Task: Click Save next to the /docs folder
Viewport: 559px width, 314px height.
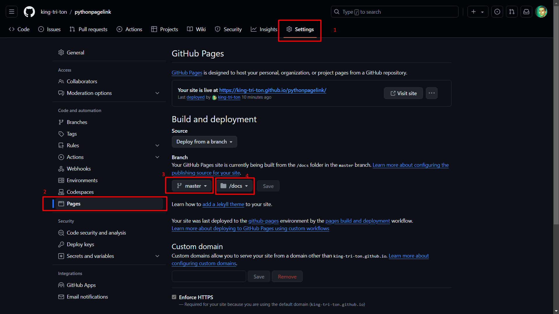Action: tap(268, 186)
